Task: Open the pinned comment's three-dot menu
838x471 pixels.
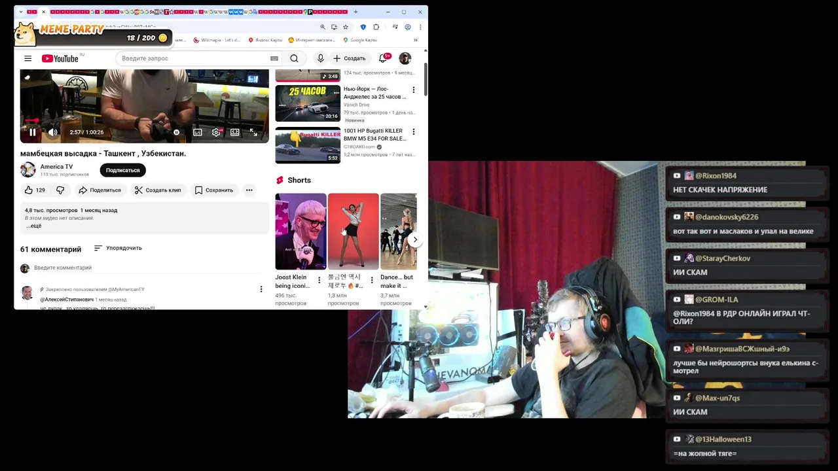Action: (261, 289)
